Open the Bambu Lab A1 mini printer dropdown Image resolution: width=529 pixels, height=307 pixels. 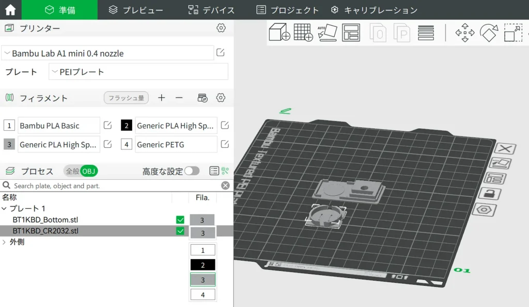pos(107,53)
